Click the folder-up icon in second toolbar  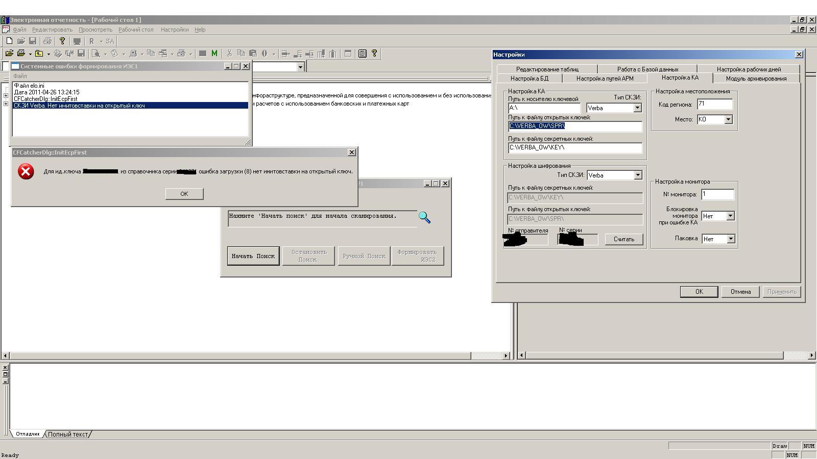pos(39,54)
